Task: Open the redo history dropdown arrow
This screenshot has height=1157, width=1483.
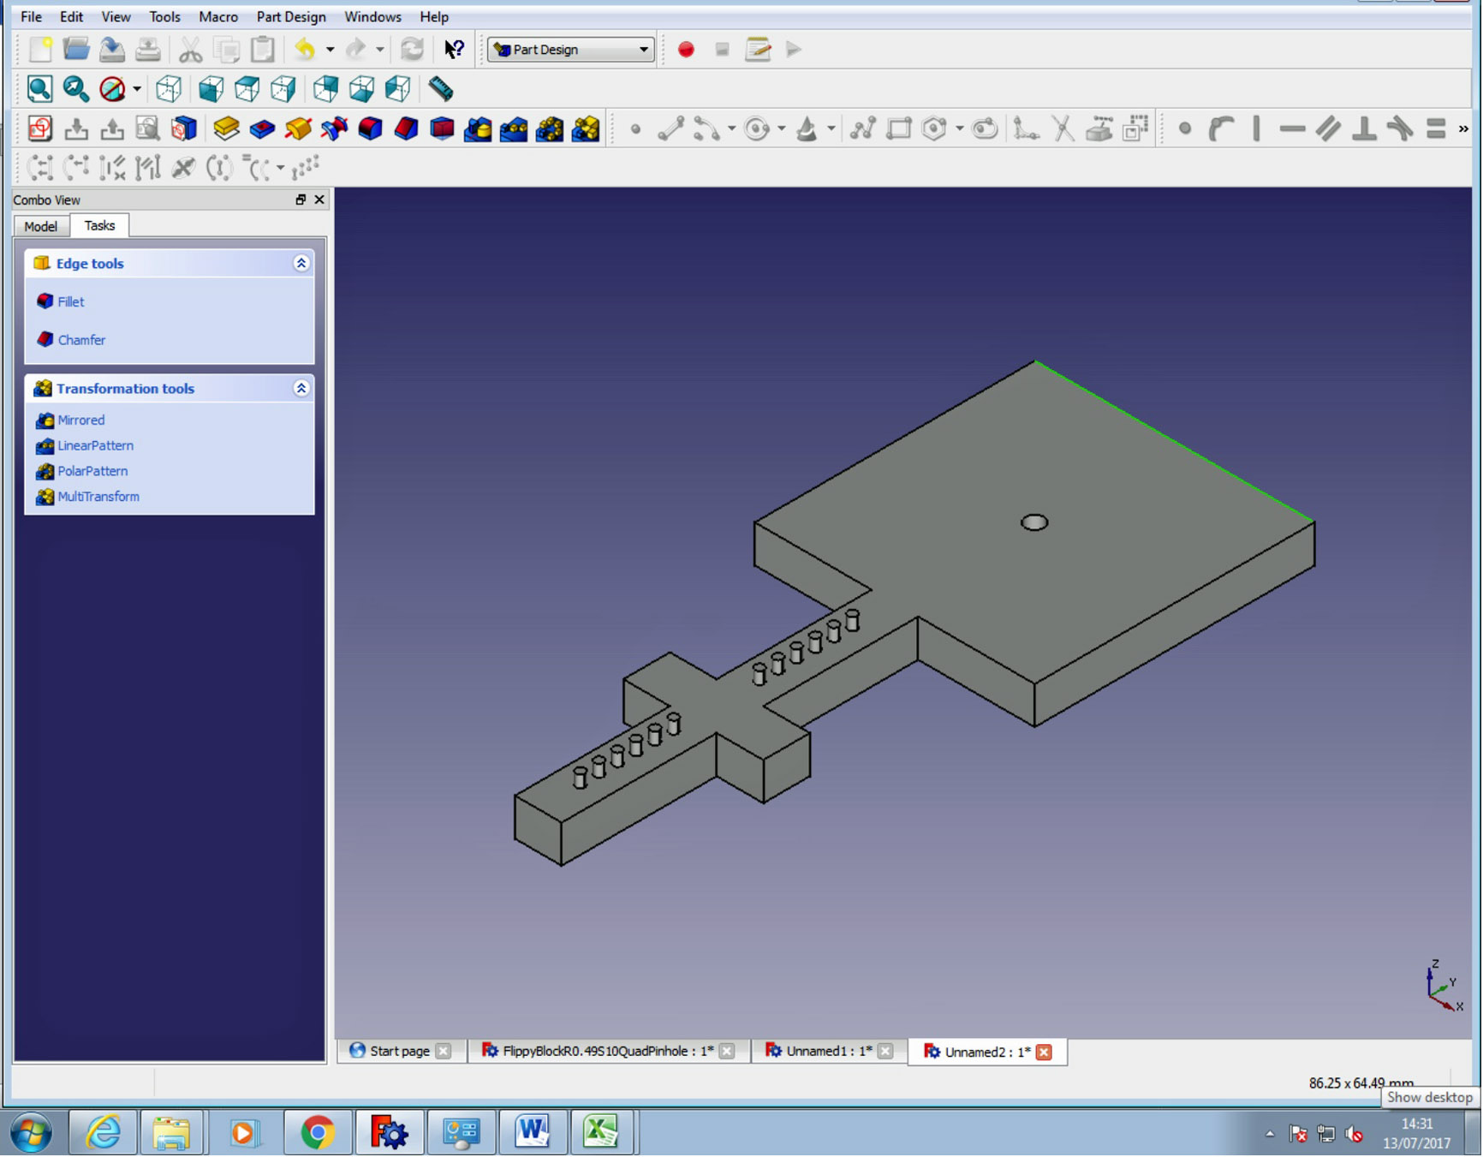Action: coord(379,50)
